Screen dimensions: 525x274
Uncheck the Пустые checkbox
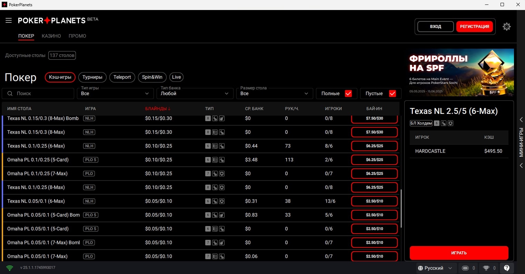[x=392, y=94]
